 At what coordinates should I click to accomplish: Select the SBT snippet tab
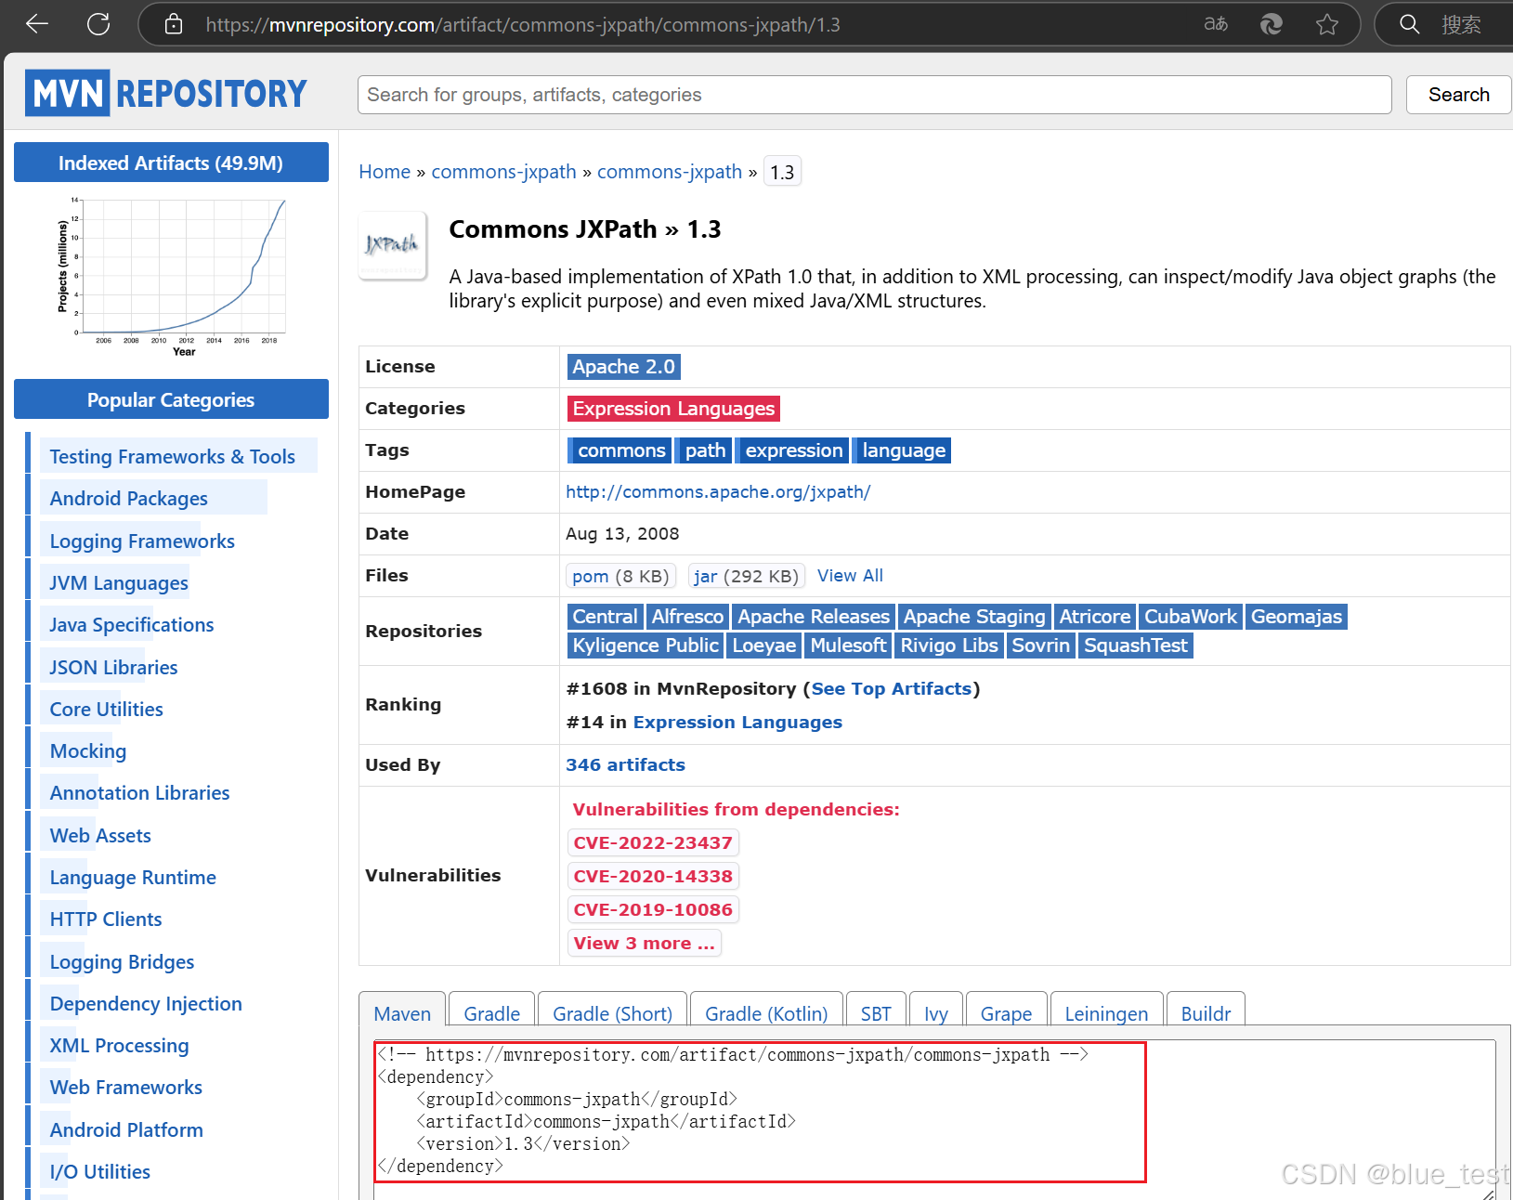click(x=876, y=1013)
